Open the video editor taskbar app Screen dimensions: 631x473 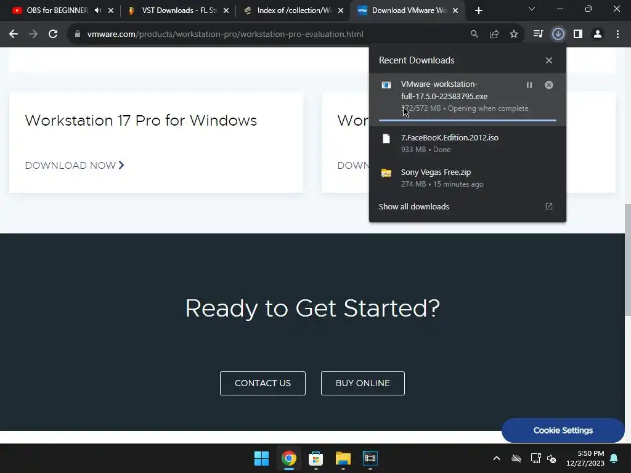(x=370, y=458)
